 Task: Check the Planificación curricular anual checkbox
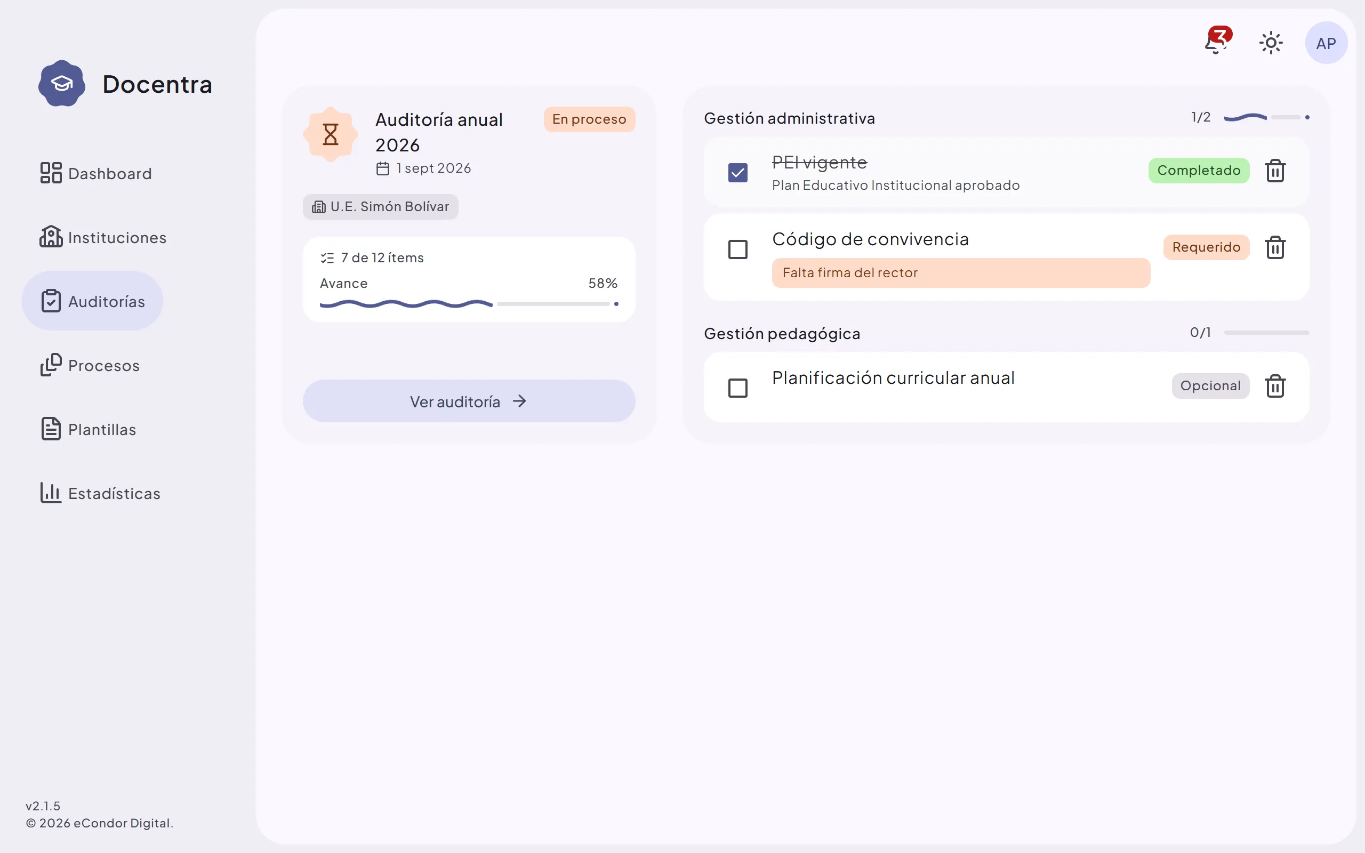(x=738, y=388)
